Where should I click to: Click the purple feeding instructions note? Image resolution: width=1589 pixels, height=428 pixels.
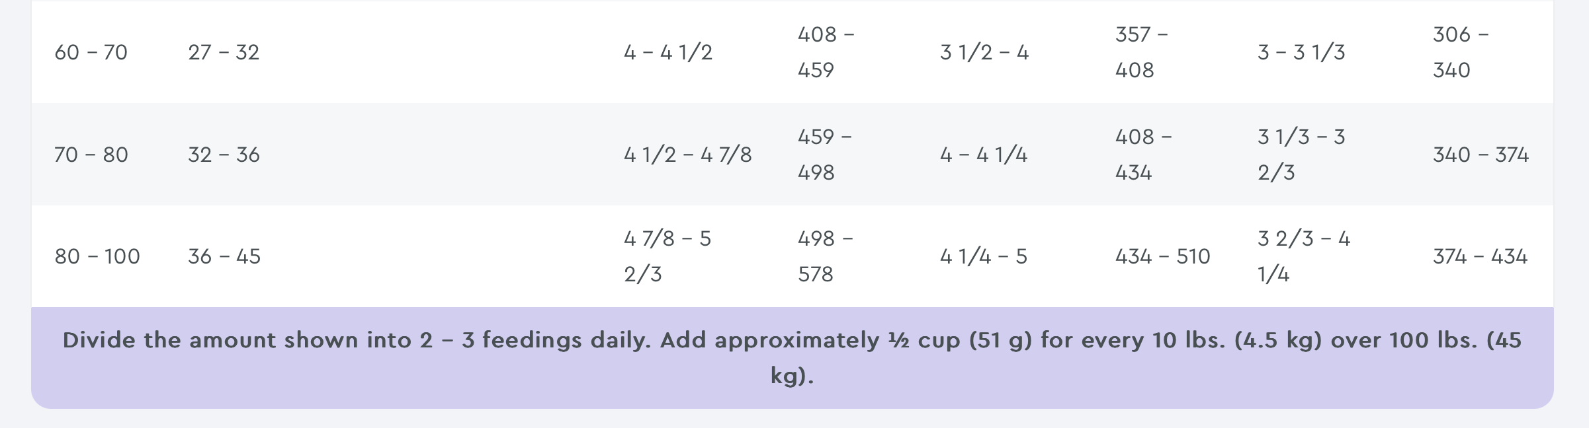coord(792,357)
